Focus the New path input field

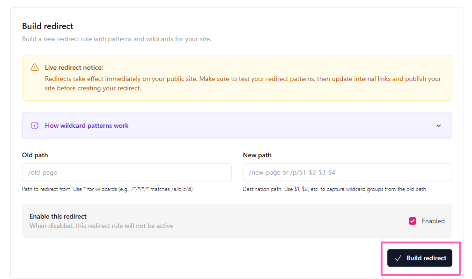pos(347,172)
